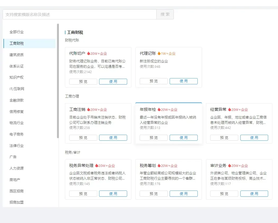This screenshot has width=278, height=223.
Task: Click the 代理记账 card title
Action: 148,53
